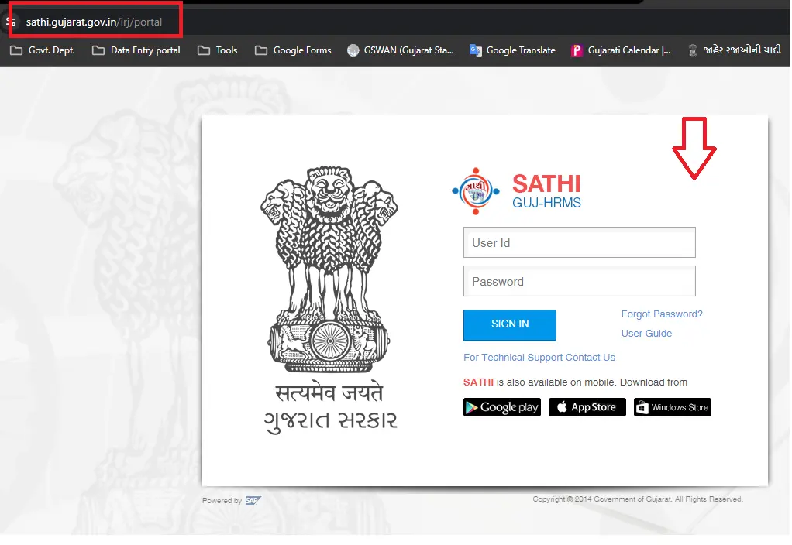
Task: Click the Gujarat government lion emblem image
Action: click(329, 269)
